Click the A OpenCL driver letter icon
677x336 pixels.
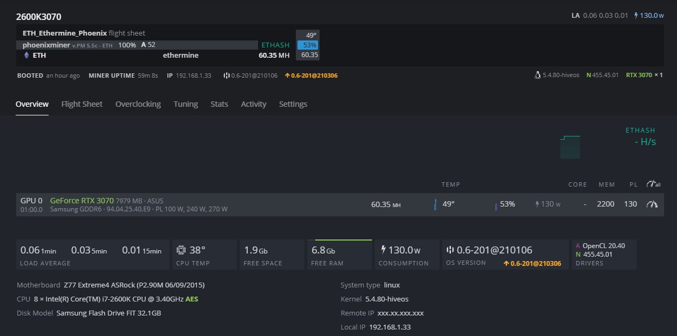pos(578,246)
